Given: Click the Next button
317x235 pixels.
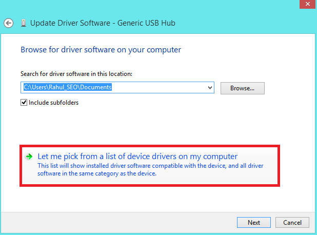Looking at the screenshot, I should point(254,222).
